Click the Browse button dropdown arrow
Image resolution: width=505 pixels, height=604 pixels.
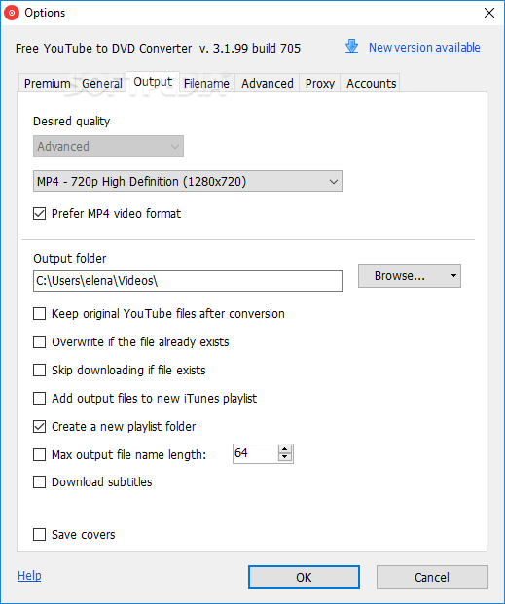click(453, 276)
